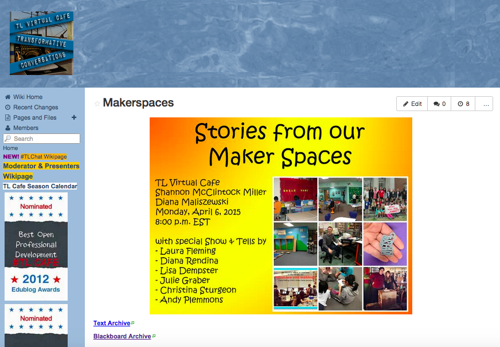This screenshot has width=500, height=347.
Task: Click the external link icon beside Blackboard Archive
Action: tap(154, 336)
